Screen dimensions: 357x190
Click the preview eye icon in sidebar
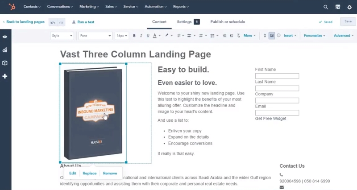click(x=5, y=37)
